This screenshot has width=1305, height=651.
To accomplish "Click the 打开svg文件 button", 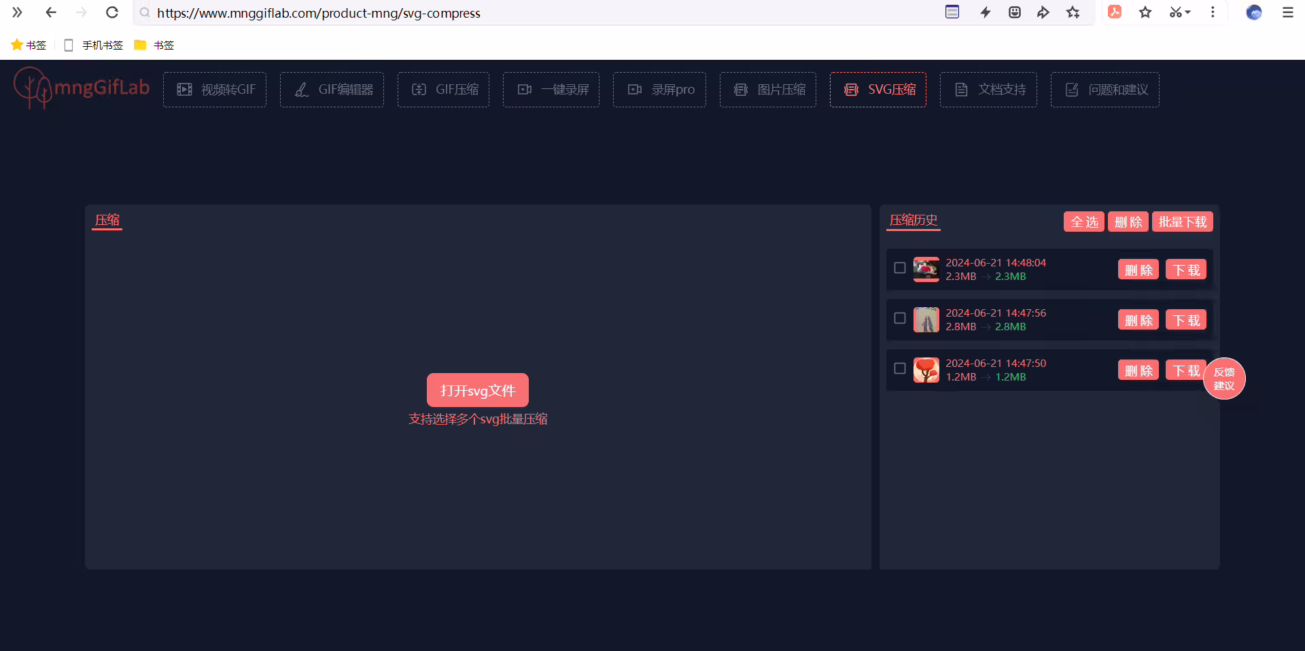I will click(478, 390).
